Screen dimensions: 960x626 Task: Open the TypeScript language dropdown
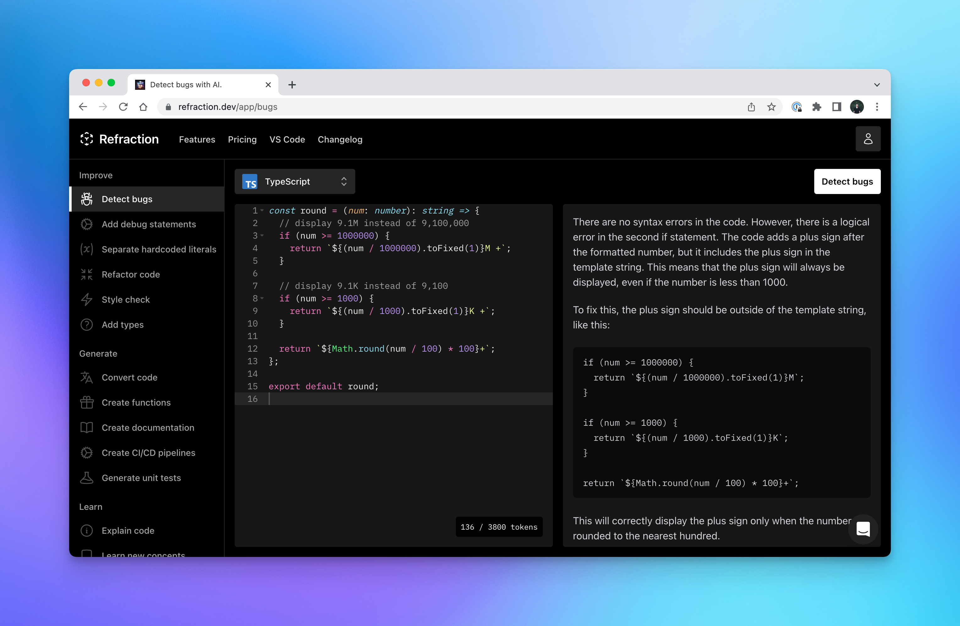(295, 181)
